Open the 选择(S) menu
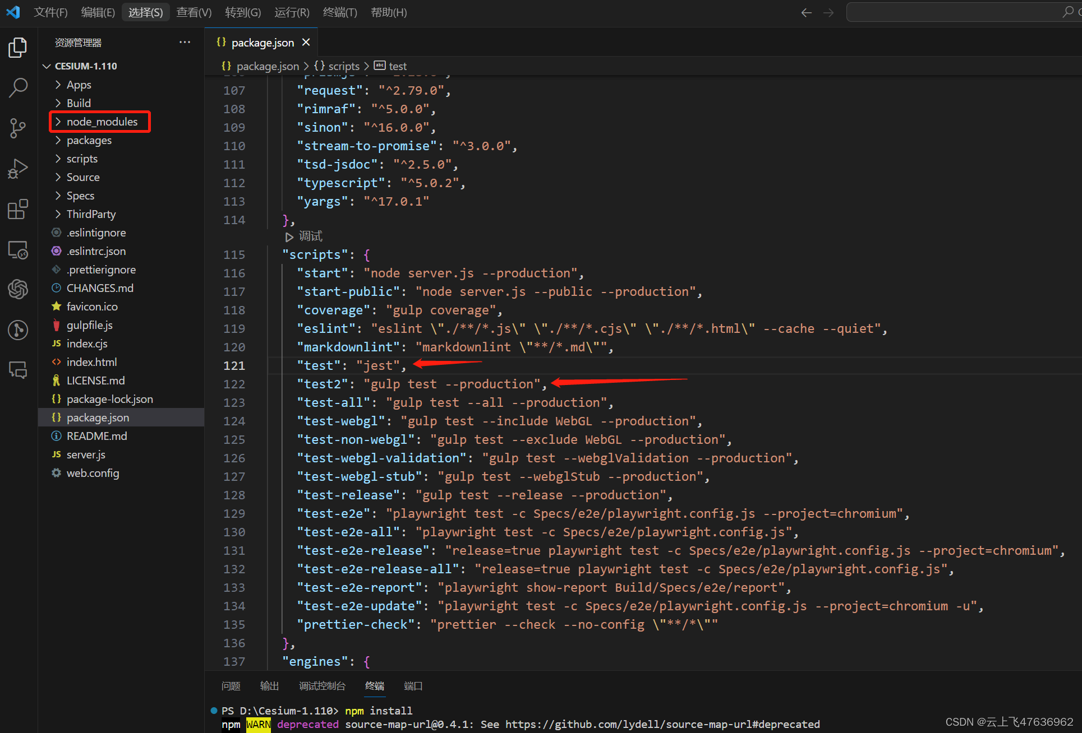This screenshot has width=1082, height=733. 145,12
